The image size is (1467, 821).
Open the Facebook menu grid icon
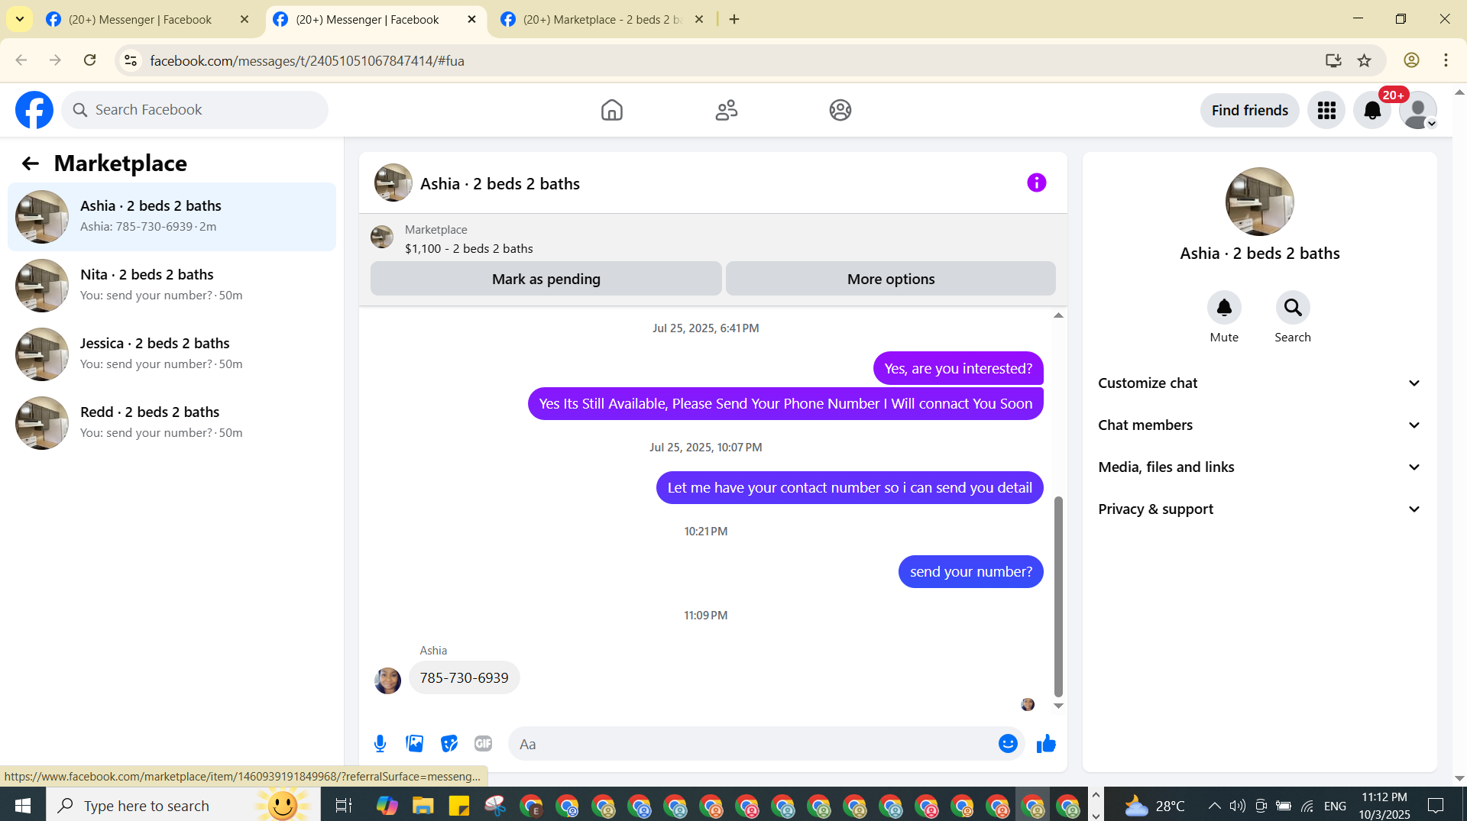(x=1326, y=111)
